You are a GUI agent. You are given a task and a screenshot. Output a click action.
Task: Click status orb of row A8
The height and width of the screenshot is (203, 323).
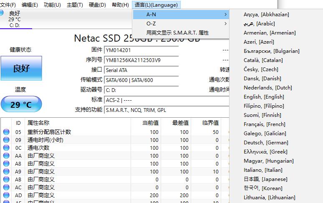[6, 163]
